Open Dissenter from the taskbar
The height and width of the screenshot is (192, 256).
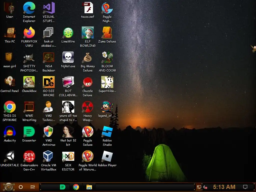63,187
